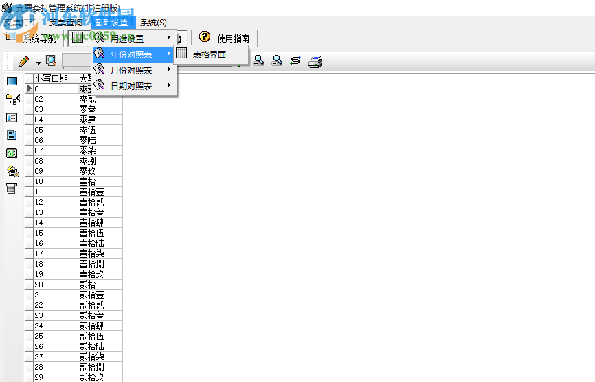The height and width of the screenshot is (382, 595).
Task: Select cell 20 in 小写日期 column
Action: [x=56, y=284]
